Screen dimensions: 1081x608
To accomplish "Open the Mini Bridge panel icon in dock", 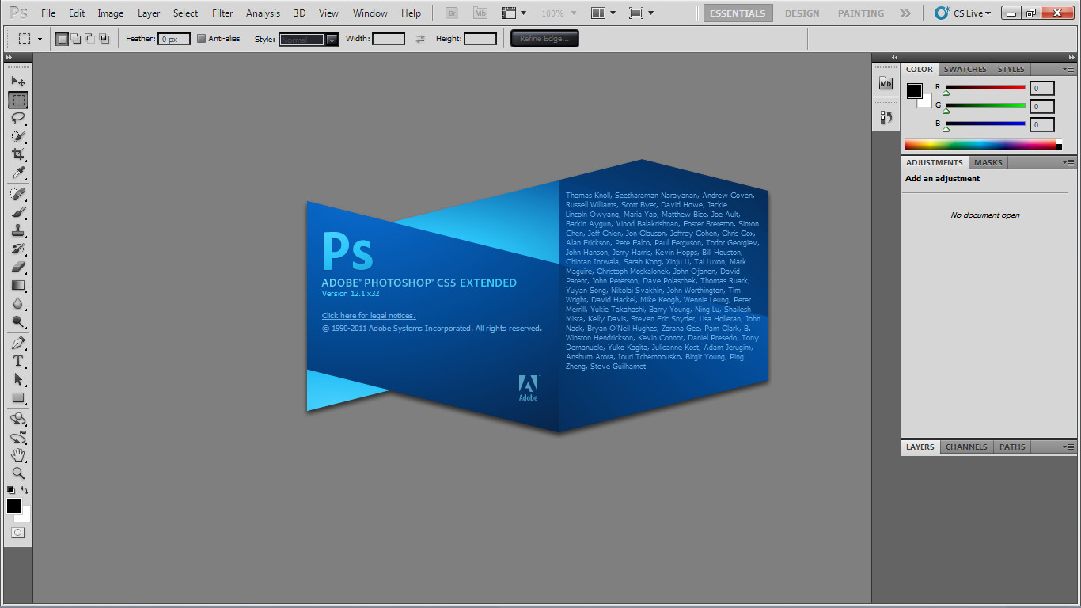I will point(886,83).
